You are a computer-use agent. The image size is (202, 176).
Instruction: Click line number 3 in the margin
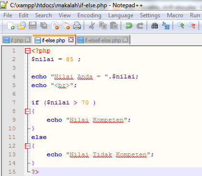point(14,68)
